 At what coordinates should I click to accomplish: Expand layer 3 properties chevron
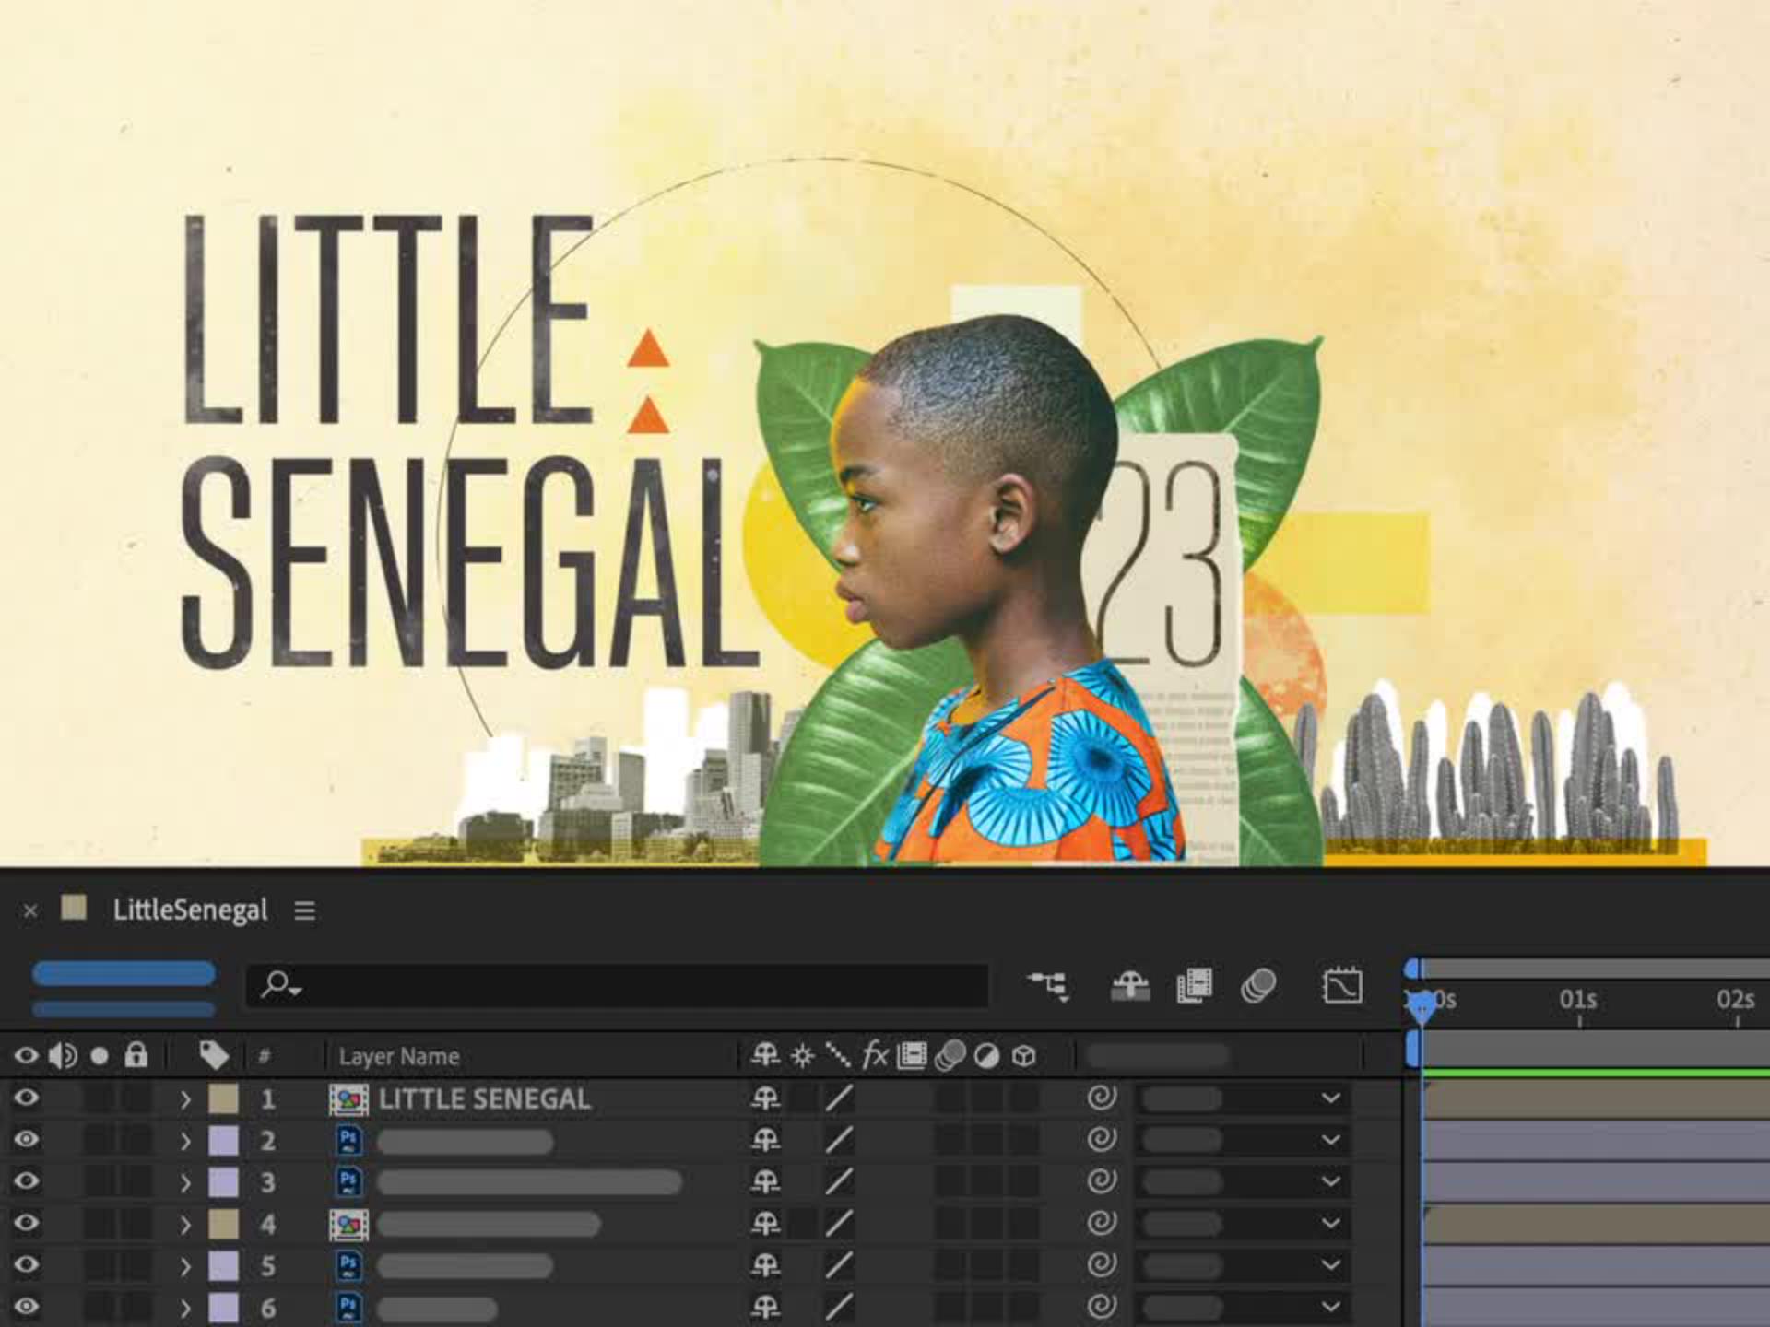(x=185, y=1182)
